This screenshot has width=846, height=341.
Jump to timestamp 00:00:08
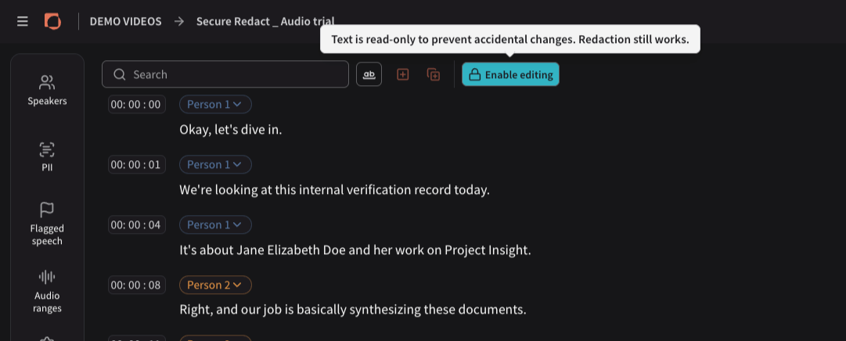136,285
